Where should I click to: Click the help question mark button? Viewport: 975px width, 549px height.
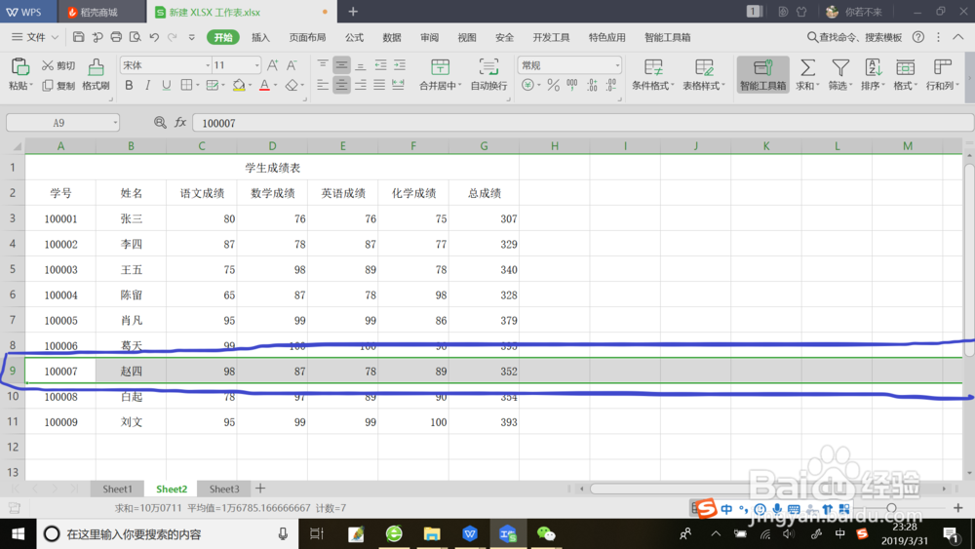(x=917, y=37)
